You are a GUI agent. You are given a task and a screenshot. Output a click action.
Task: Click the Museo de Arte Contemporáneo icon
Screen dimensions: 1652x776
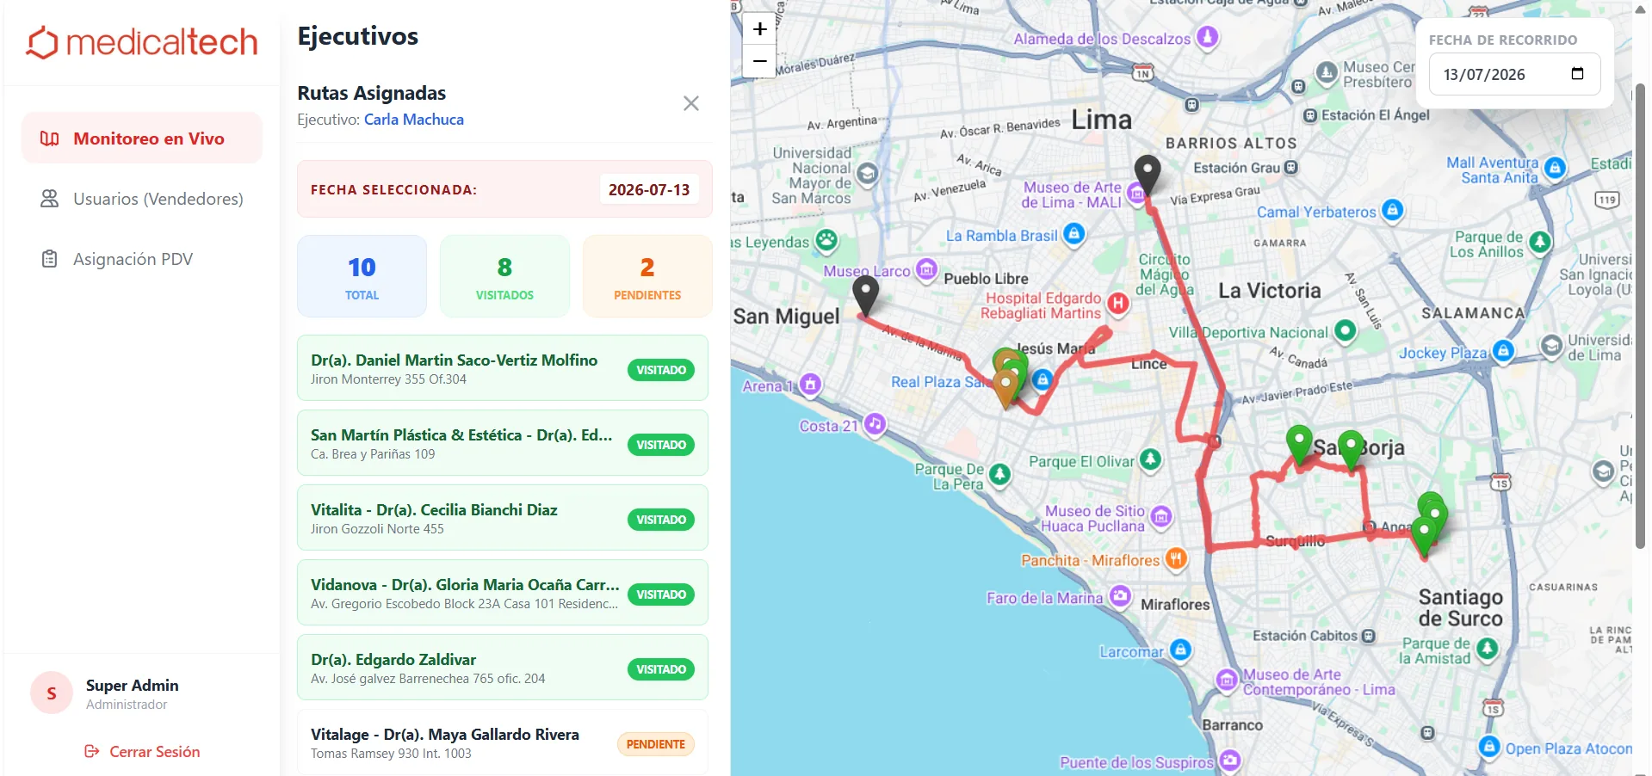coord(1227,681)
